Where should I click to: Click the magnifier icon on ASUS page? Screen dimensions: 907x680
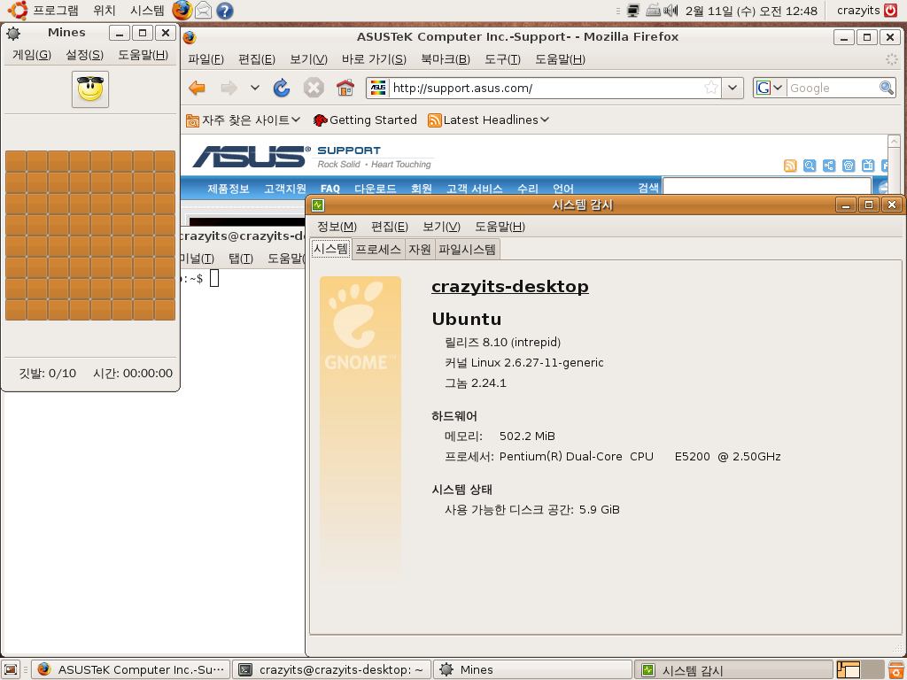[810, 166]
